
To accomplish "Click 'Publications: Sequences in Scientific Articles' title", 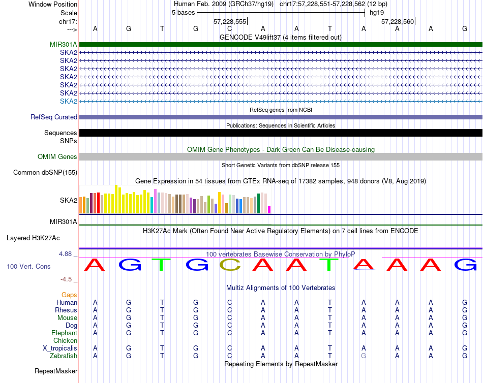I will (281, 125).
